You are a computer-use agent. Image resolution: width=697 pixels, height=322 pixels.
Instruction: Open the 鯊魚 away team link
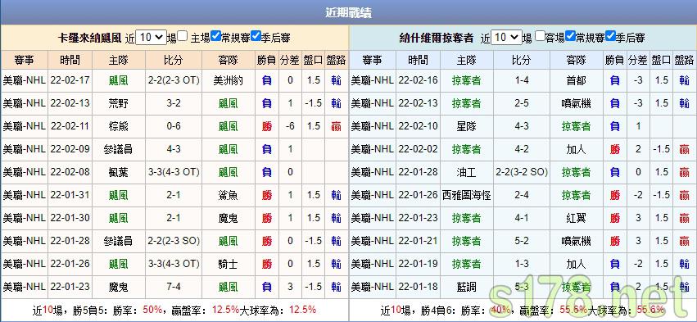[228, 195]
